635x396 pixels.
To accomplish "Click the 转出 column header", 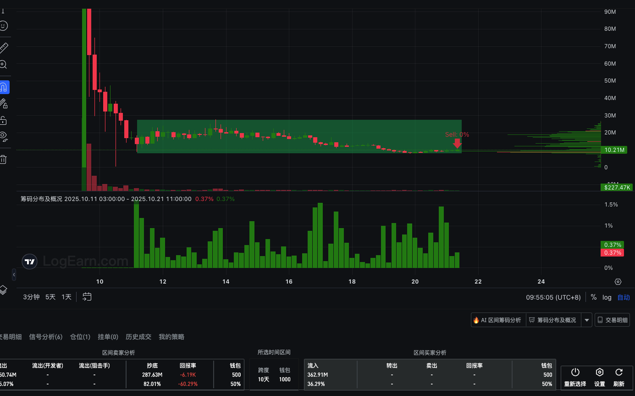I will click(392, 365).
